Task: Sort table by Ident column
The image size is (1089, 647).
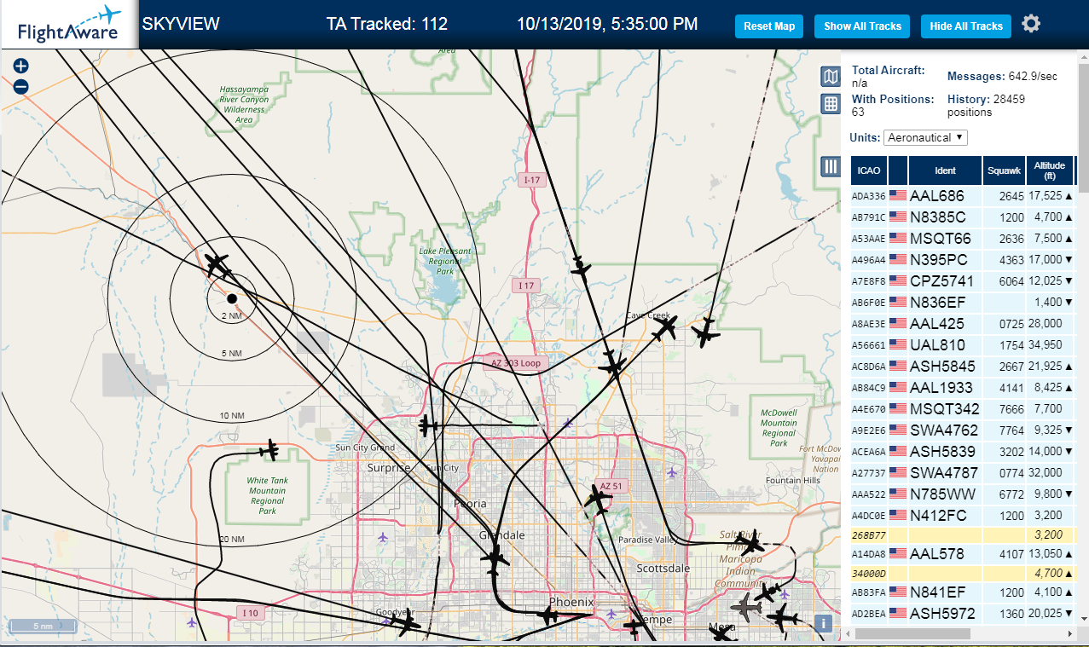Action: click(x=945, y=170)
